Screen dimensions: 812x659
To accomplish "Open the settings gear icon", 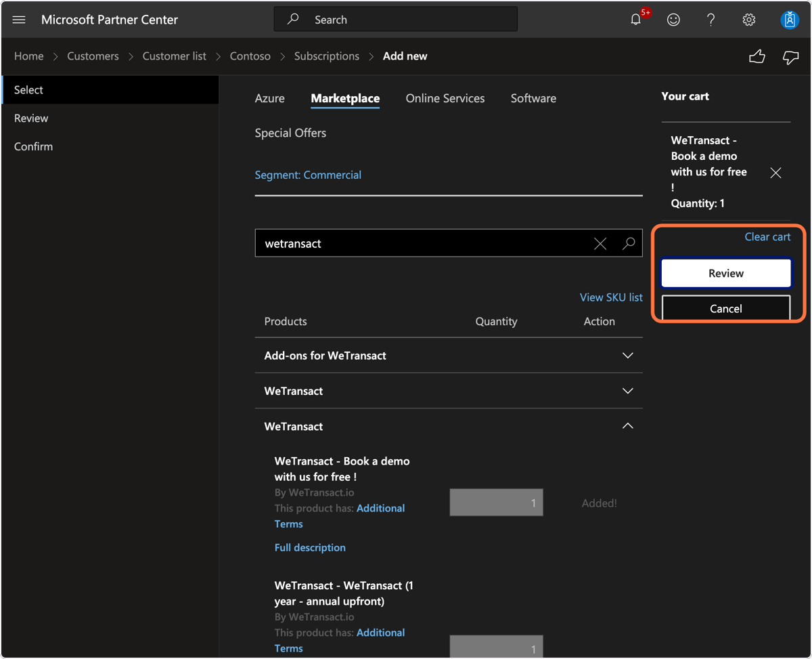I will (x=749, y=20).
